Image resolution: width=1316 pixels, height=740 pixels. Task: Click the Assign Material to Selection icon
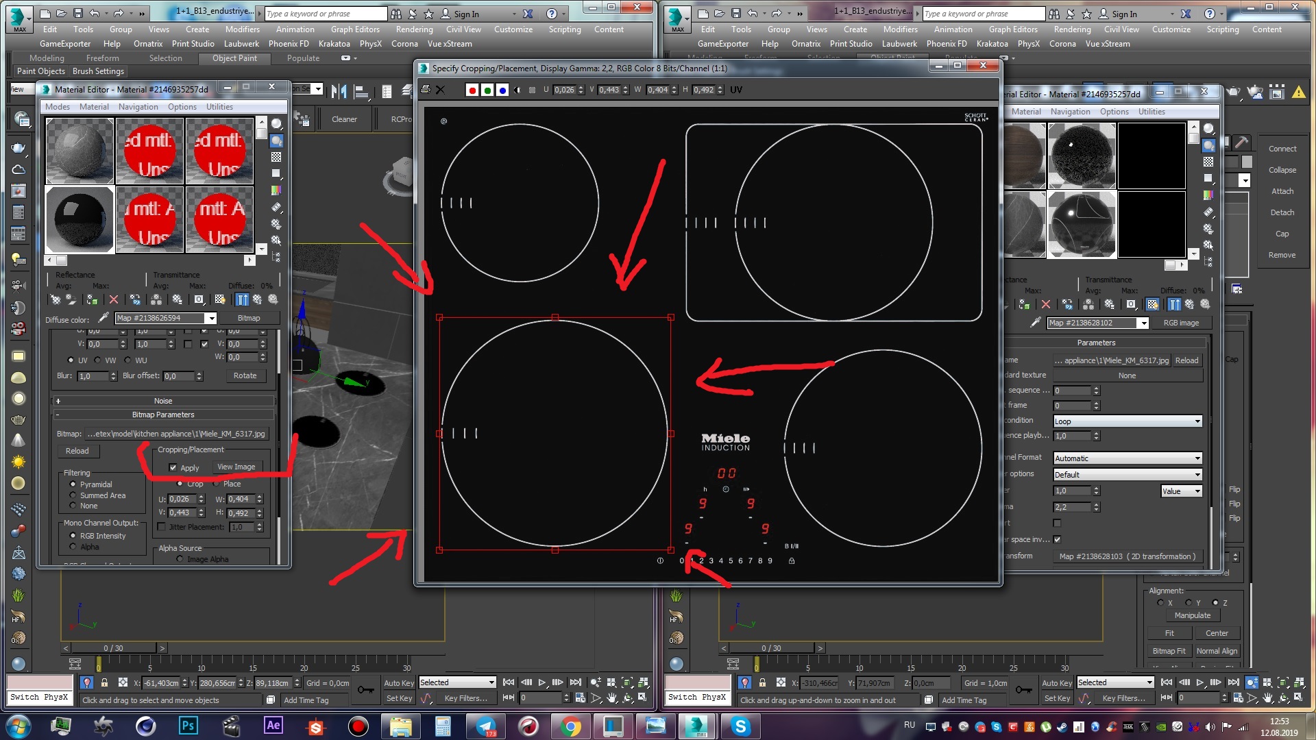coord(92,299)
